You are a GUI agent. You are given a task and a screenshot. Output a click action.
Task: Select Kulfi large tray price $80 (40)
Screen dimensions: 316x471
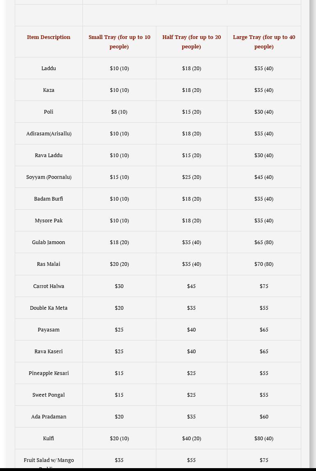pyautogui.click(x=263, y=438)
